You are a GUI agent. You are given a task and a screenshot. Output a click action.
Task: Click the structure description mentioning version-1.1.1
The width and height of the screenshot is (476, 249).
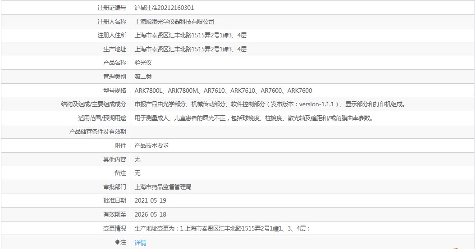[x=270, y=104]
